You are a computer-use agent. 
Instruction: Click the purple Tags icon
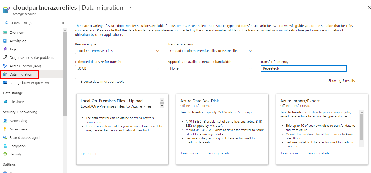[x=5, y=49]
